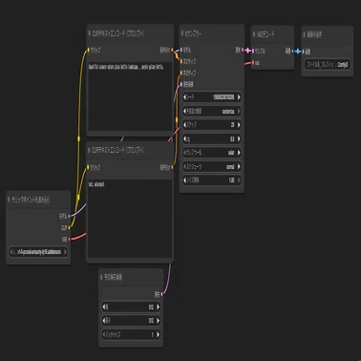Click the 画像 input port on 画像を保存 node
The image size is (361, 361).
click(x=304, y=52)
